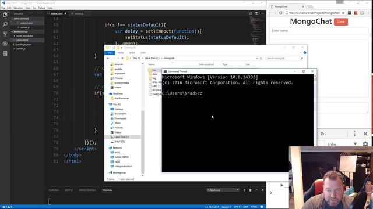The width and height of the screenshot is (373, 209).
Task: Open the Share tab in File Explorer ribbon
Action: (132, 53)
